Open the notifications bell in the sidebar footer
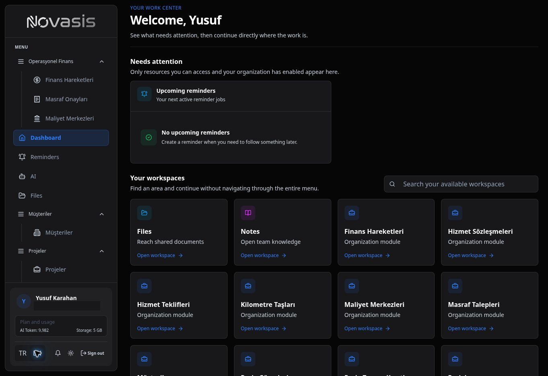 (58, 353)
